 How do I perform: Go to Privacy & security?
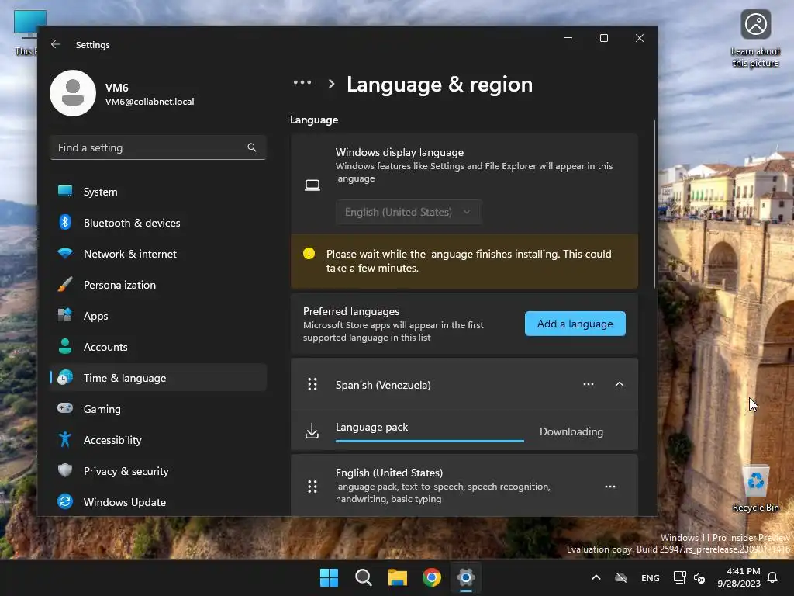coord(158,471)
